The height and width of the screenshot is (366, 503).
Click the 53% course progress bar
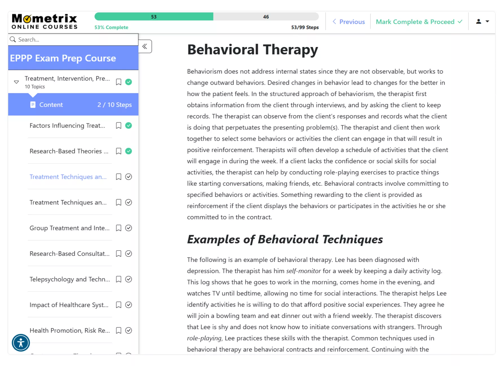[x=206, y=17]
